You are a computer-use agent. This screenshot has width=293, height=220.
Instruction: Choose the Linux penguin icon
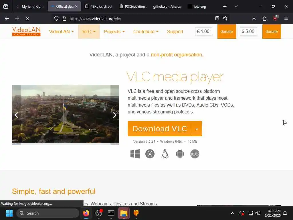click(x=165, y=154)
